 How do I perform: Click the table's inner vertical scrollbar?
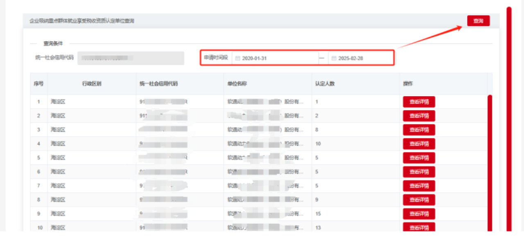(x=490, y=164)
